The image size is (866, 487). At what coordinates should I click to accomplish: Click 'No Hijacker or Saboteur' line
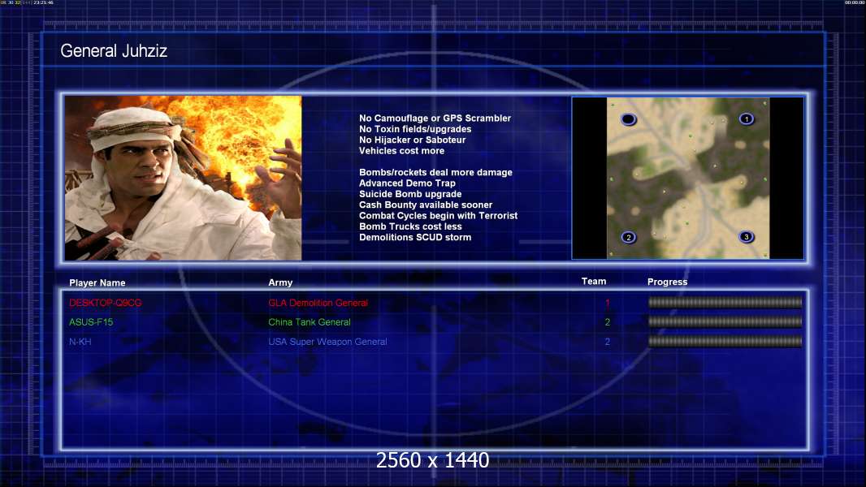tap(413, 140)
